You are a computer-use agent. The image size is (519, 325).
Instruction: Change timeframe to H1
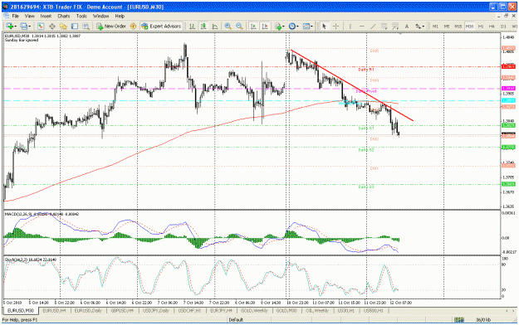pyautogui.click(x=481, y=27)
